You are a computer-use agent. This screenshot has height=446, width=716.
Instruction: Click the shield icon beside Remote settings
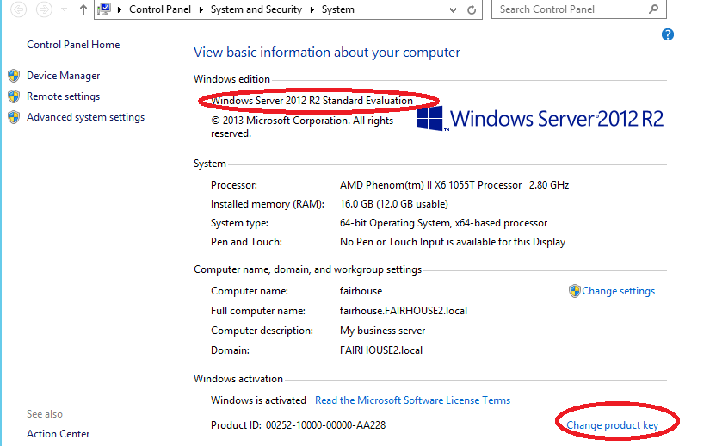[x=14, y=96]
